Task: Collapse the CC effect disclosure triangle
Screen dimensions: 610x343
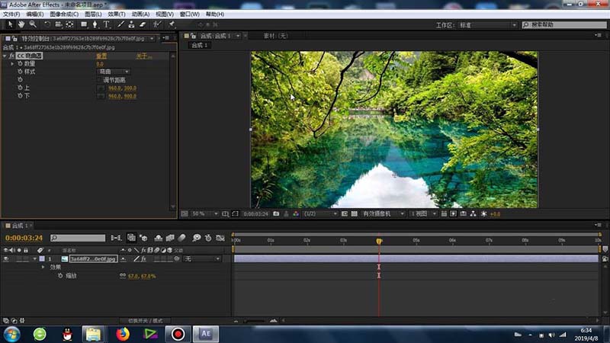Action: [5, 56]
